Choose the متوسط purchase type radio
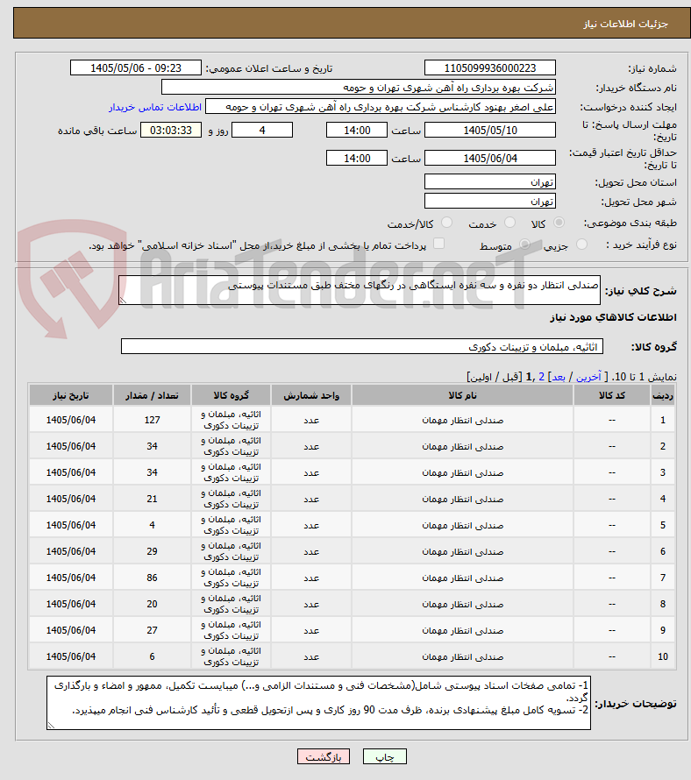Screen dimensions: 691x780 pos(524,245)
